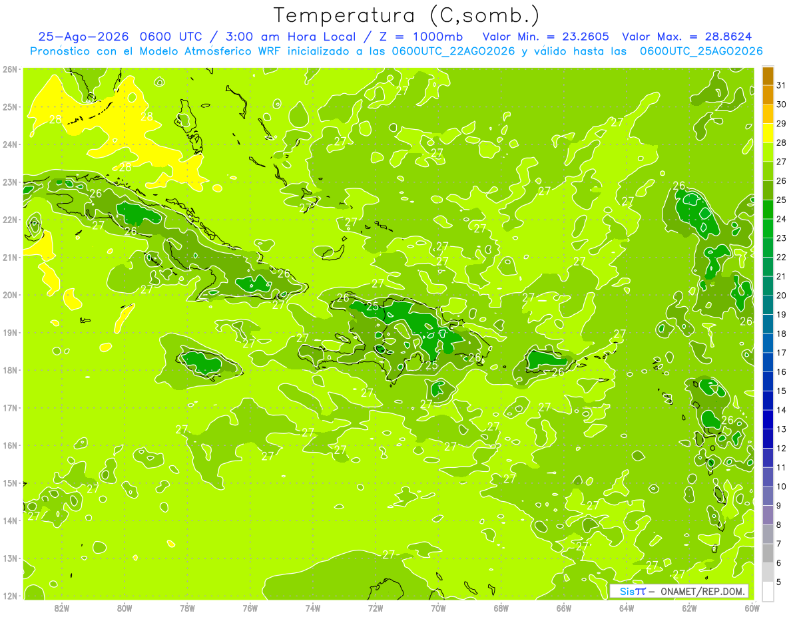Image resolution: width=799 pixels, height=617 pixels.
Task: Click the 78W longitude label
Action: pyautogui.click(x=188, y=608)
